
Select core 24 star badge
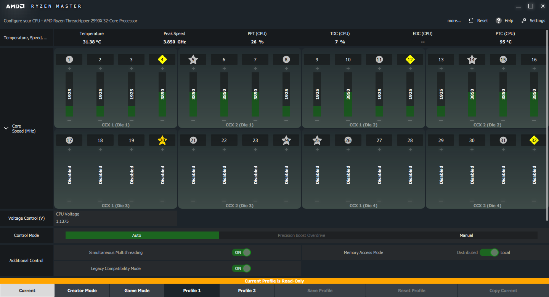[286, 140]
